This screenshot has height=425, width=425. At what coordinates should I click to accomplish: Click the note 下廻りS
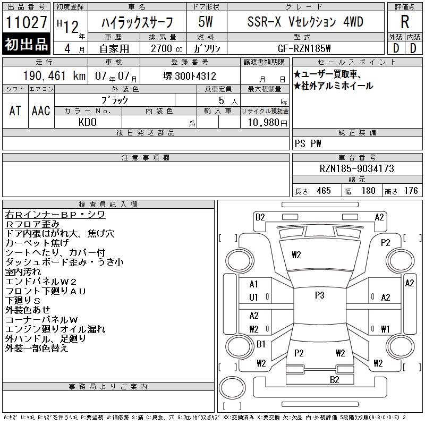coord(23,301)
